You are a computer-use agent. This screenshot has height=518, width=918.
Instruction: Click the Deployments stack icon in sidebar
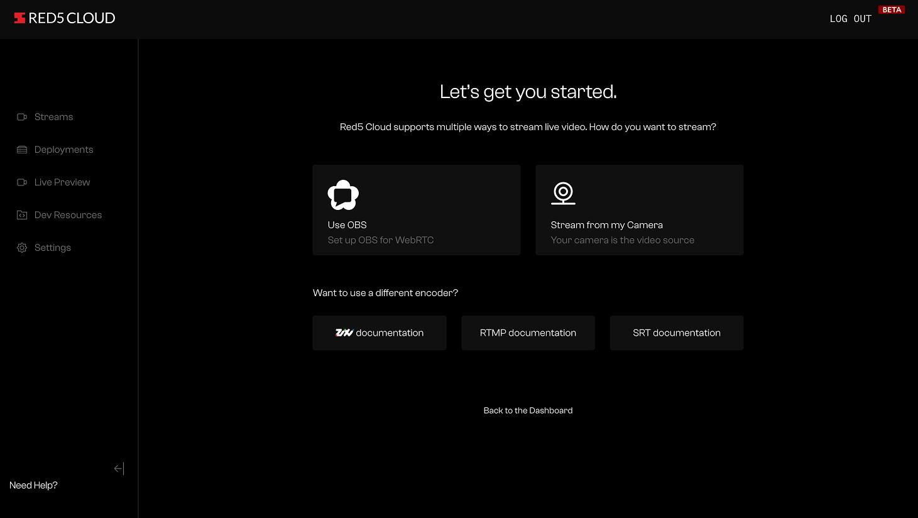(22, 150)
